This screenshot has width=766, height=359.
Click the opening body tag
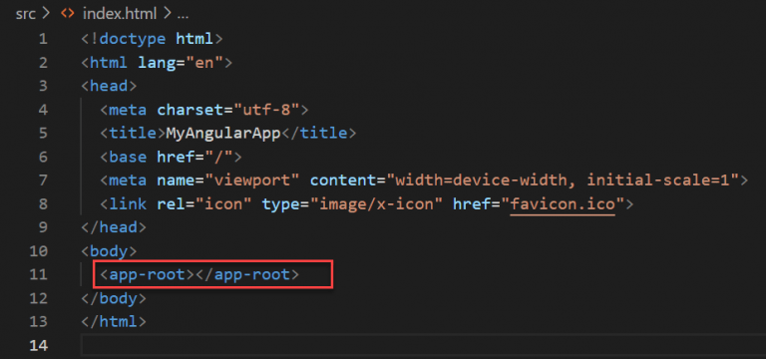(109, 251)
